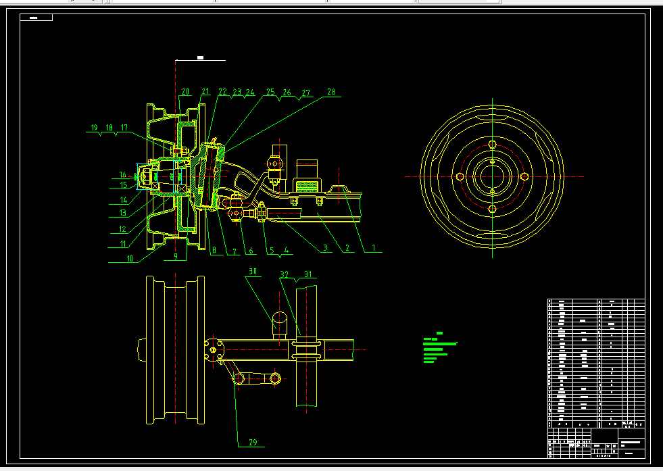Select the wheel rim in the bottom plan view
Viewport: 663px width, 471px height.
click(176, 349)
